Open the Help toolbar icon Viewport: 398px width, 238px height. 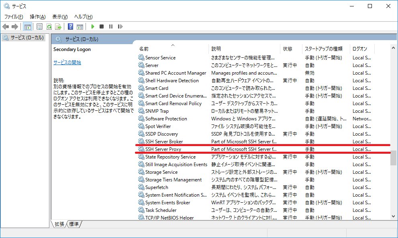tap(71, 26)
